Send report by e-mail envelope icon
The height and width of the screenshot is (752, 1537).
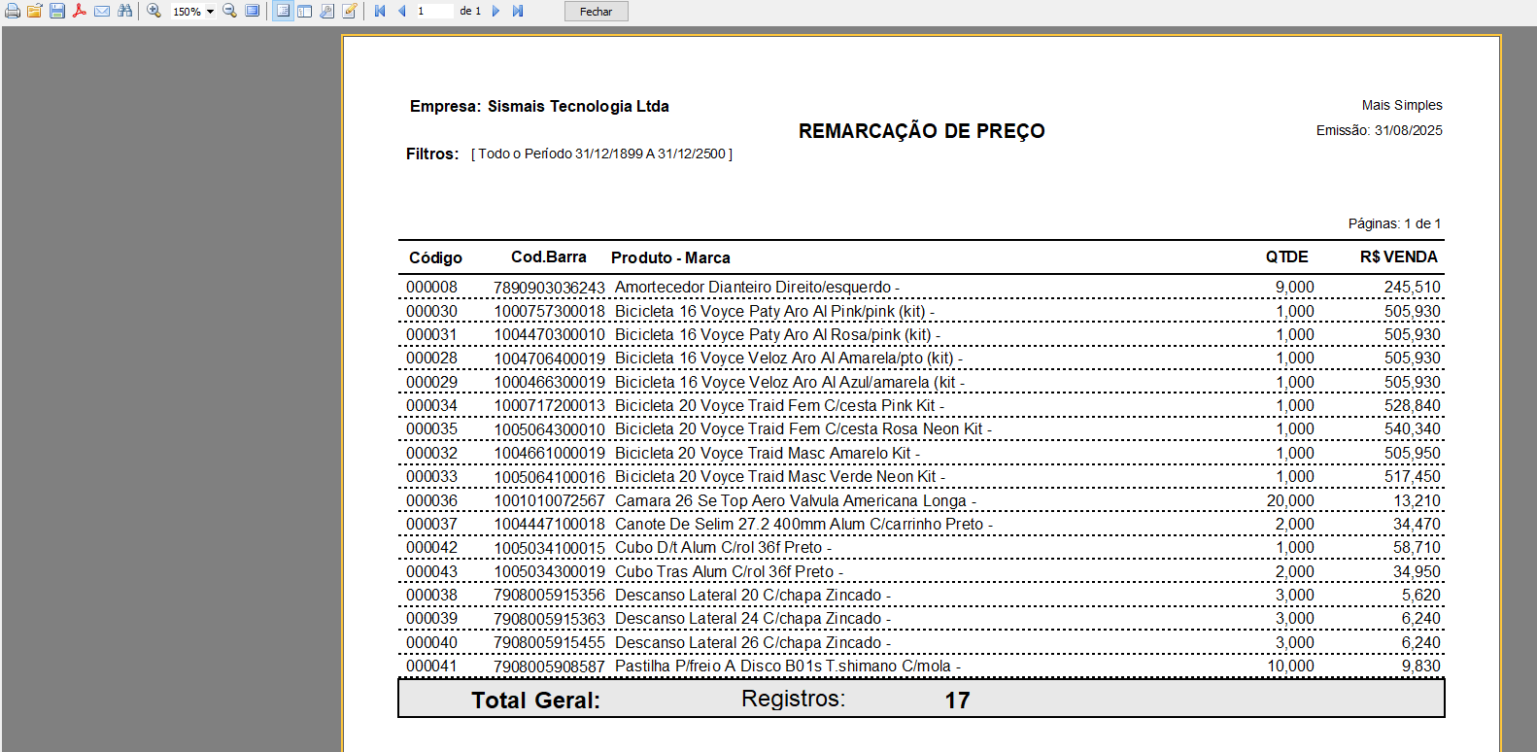[x=102, y=12]
